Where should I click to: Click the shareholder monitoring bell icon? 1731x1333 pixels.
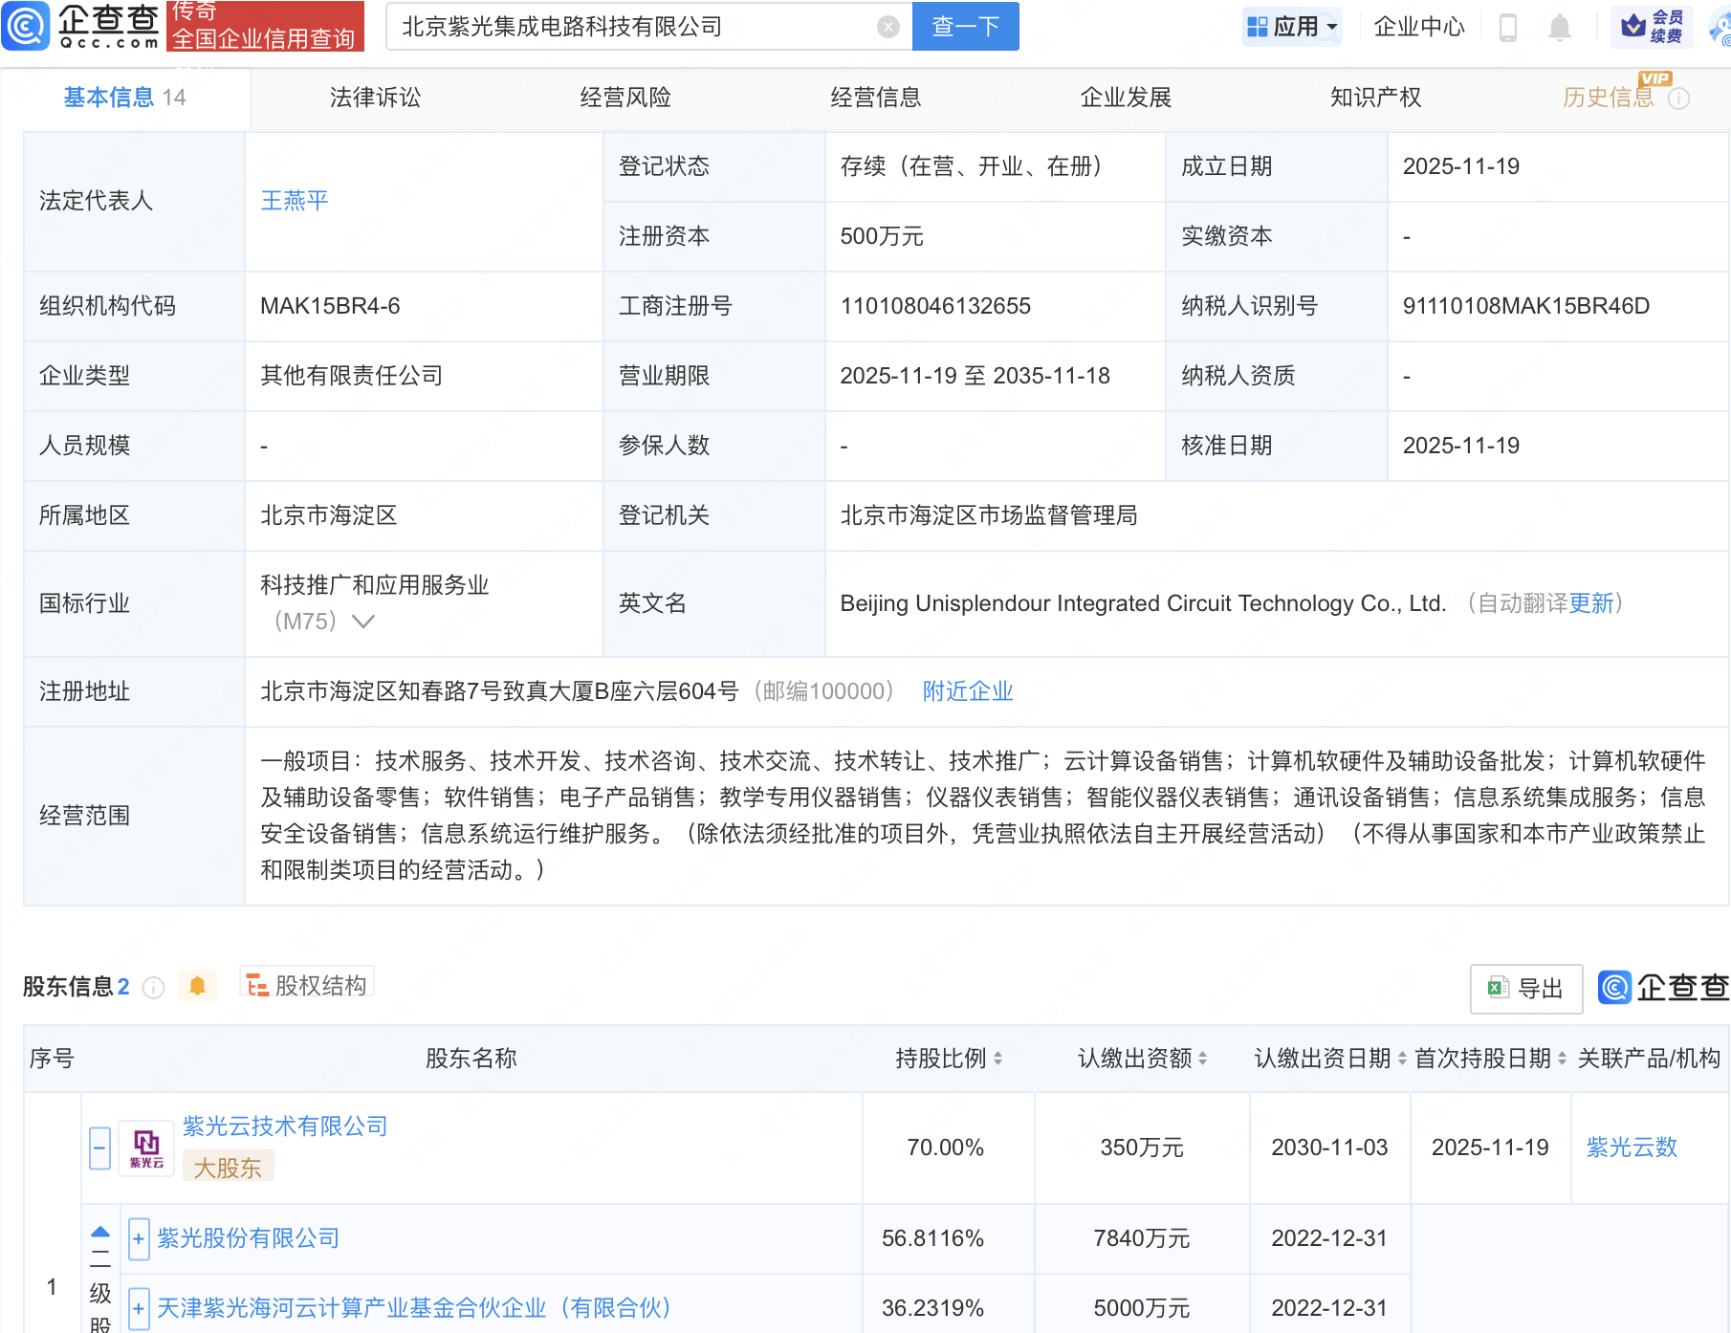click(198, 986)
